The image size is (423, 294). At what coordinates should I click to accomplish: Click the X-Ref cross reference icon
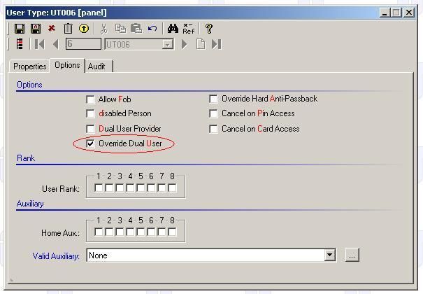(x=189, y=29)
